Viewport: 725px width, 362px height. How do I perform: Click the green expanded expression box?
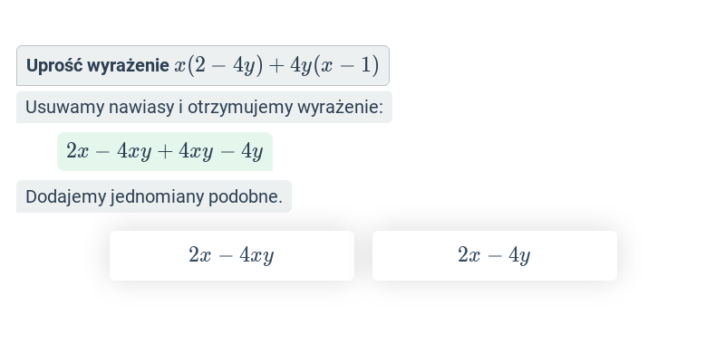(x=165, y=151)
